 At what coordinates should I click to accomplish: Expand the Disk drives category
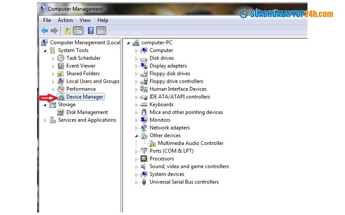pos(136,58)
